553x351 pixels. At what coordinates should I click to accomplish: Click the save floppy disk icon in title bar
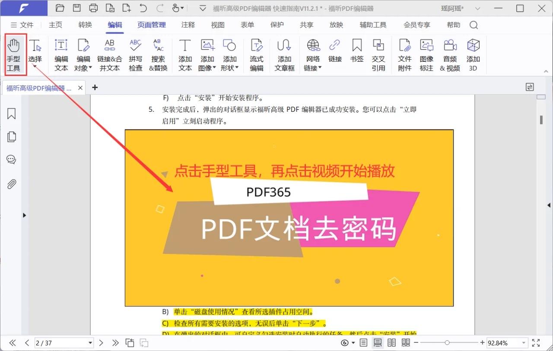tap(76, 8)
